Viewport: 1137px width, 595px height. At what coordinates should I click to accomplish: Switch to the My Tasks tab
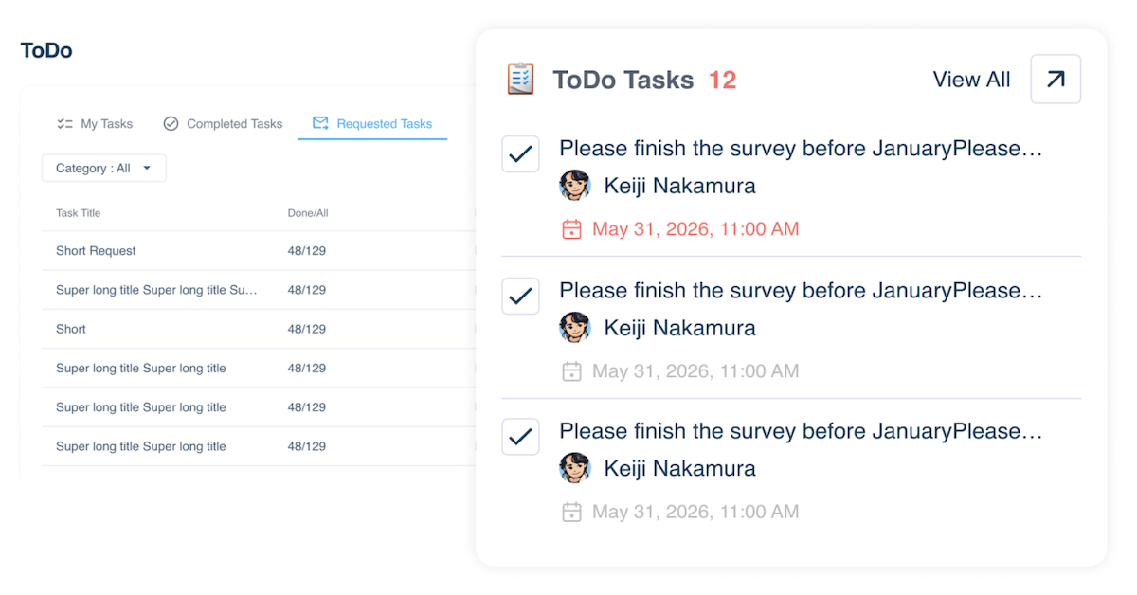tap(95, 124)
